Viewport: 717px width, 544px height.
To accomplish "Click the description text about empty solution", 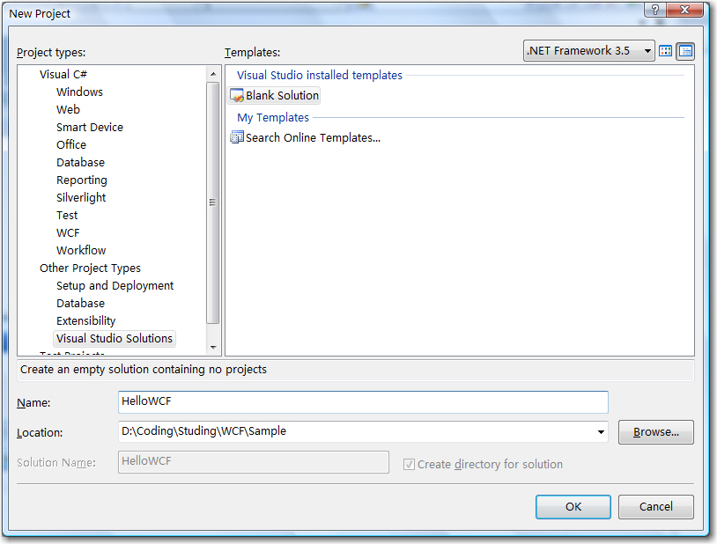I will click(143, 370).
